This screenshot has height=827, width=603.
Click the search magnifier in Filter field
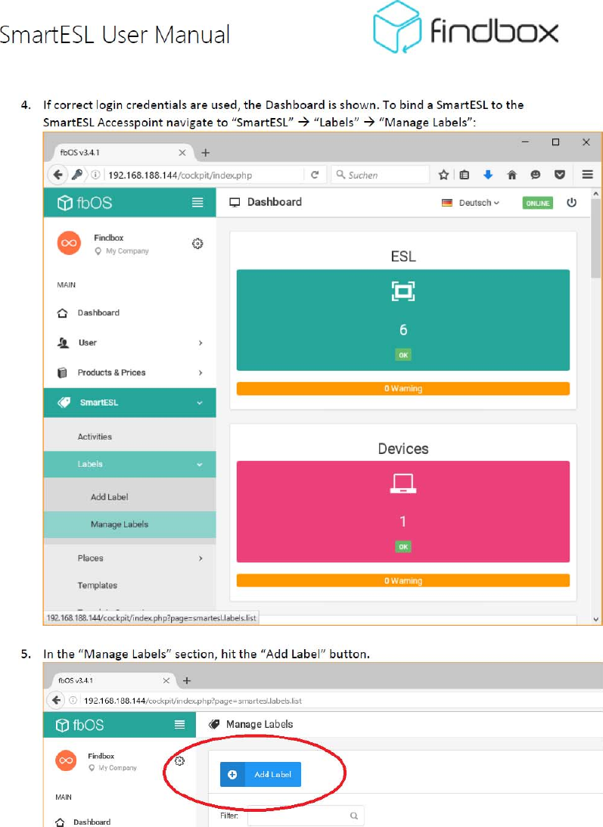click(x=354, y=816)
